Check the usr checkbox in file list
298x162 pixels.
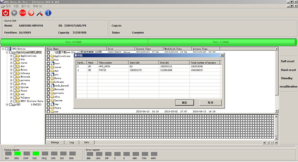(x=48, y=112)
